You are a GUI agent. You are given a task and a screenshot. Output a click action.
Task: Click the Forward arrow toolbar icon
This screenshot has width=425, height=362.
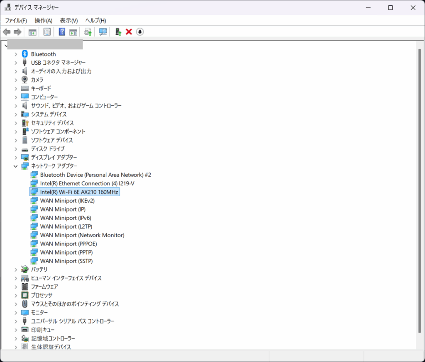click(x=17, y=32)
